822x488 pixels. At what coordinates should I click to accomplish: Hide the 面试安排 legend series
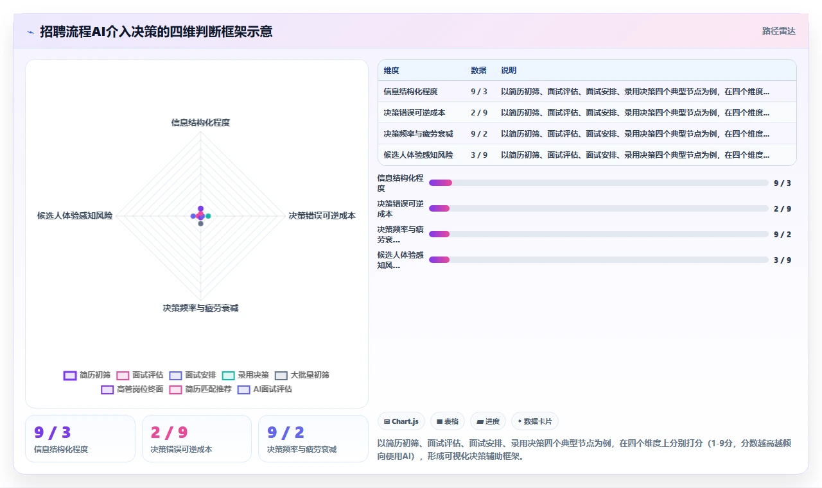193,375
